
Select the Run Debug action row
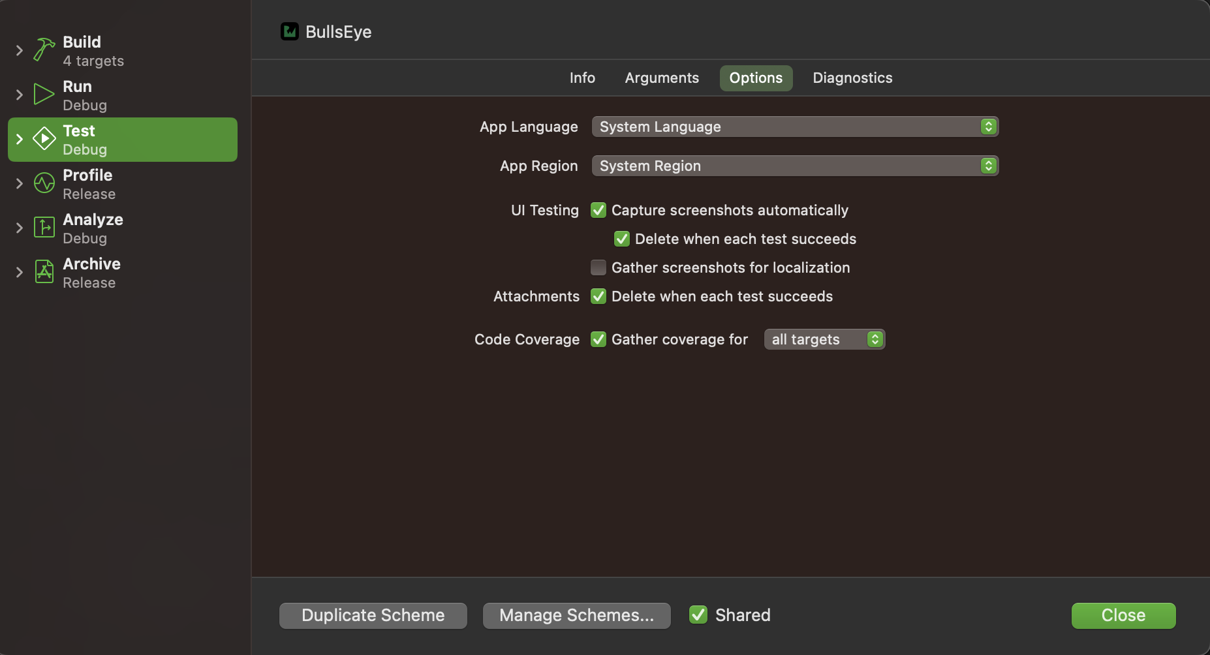click(x=123, y=95)
